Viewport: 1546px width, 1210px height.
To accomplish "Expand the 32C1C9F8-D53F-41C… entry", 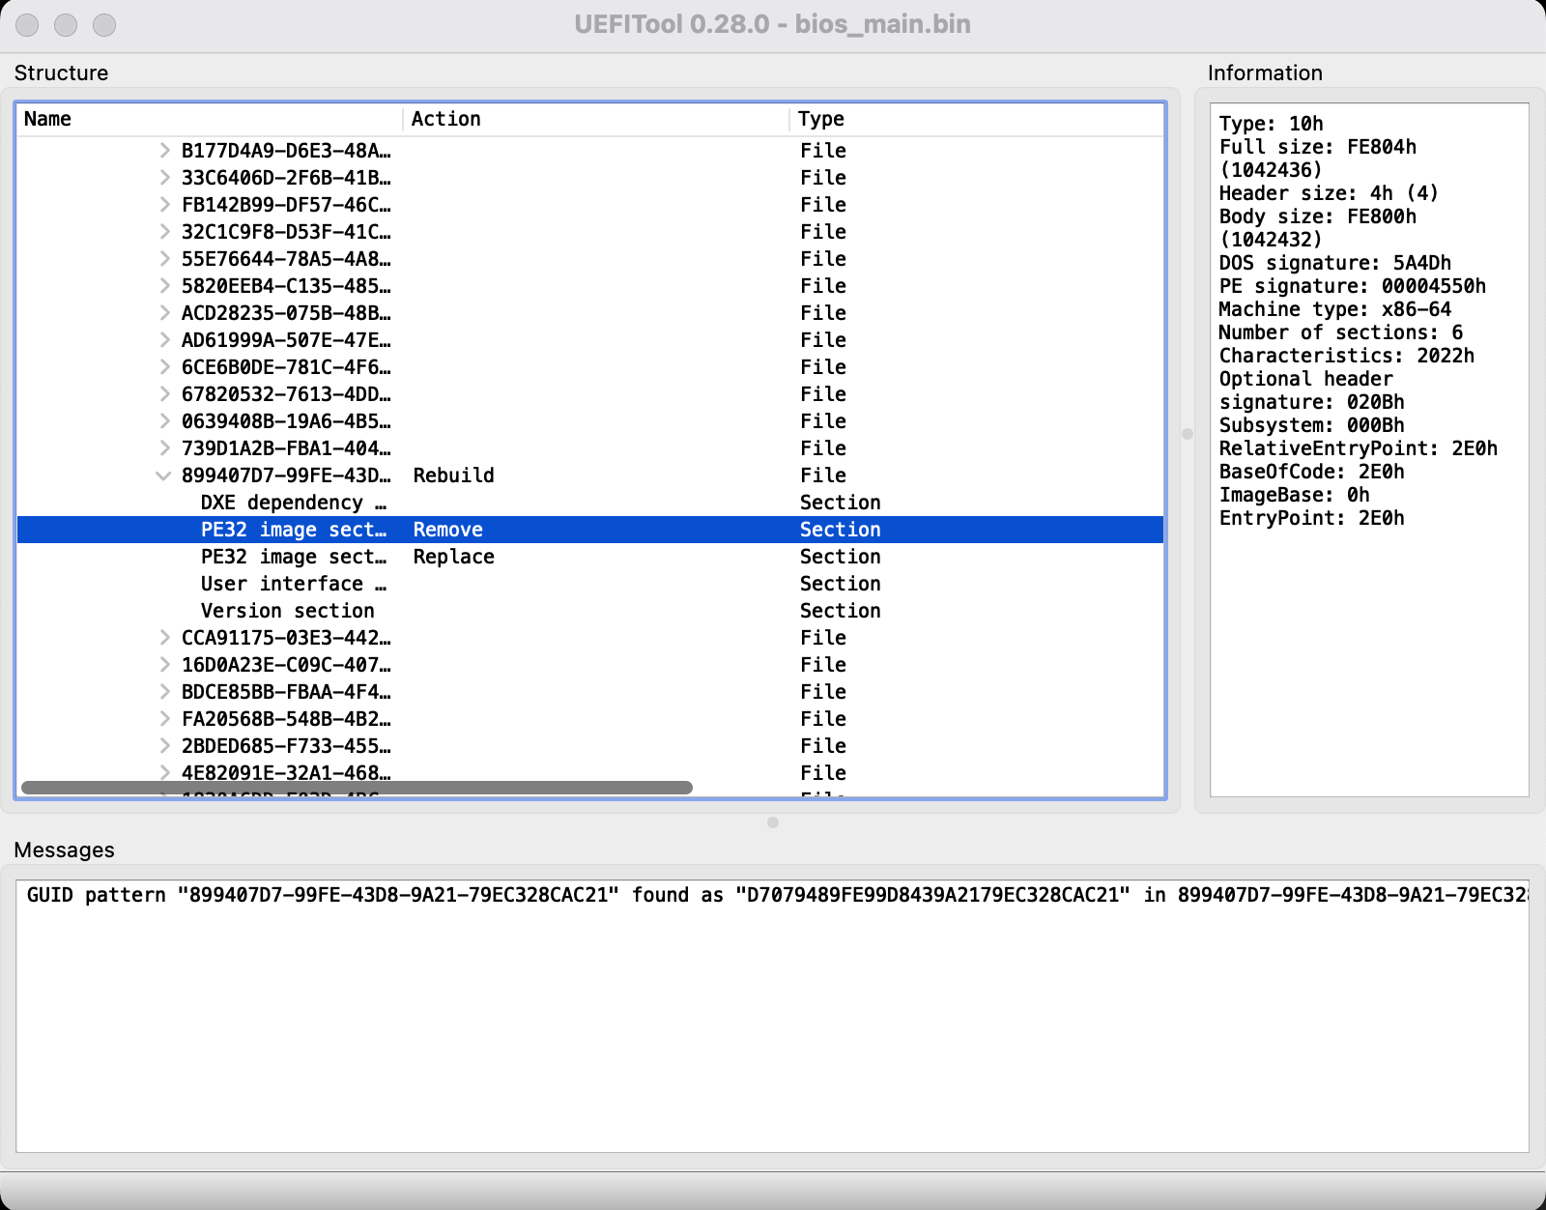I will click(x=165, y=232).
